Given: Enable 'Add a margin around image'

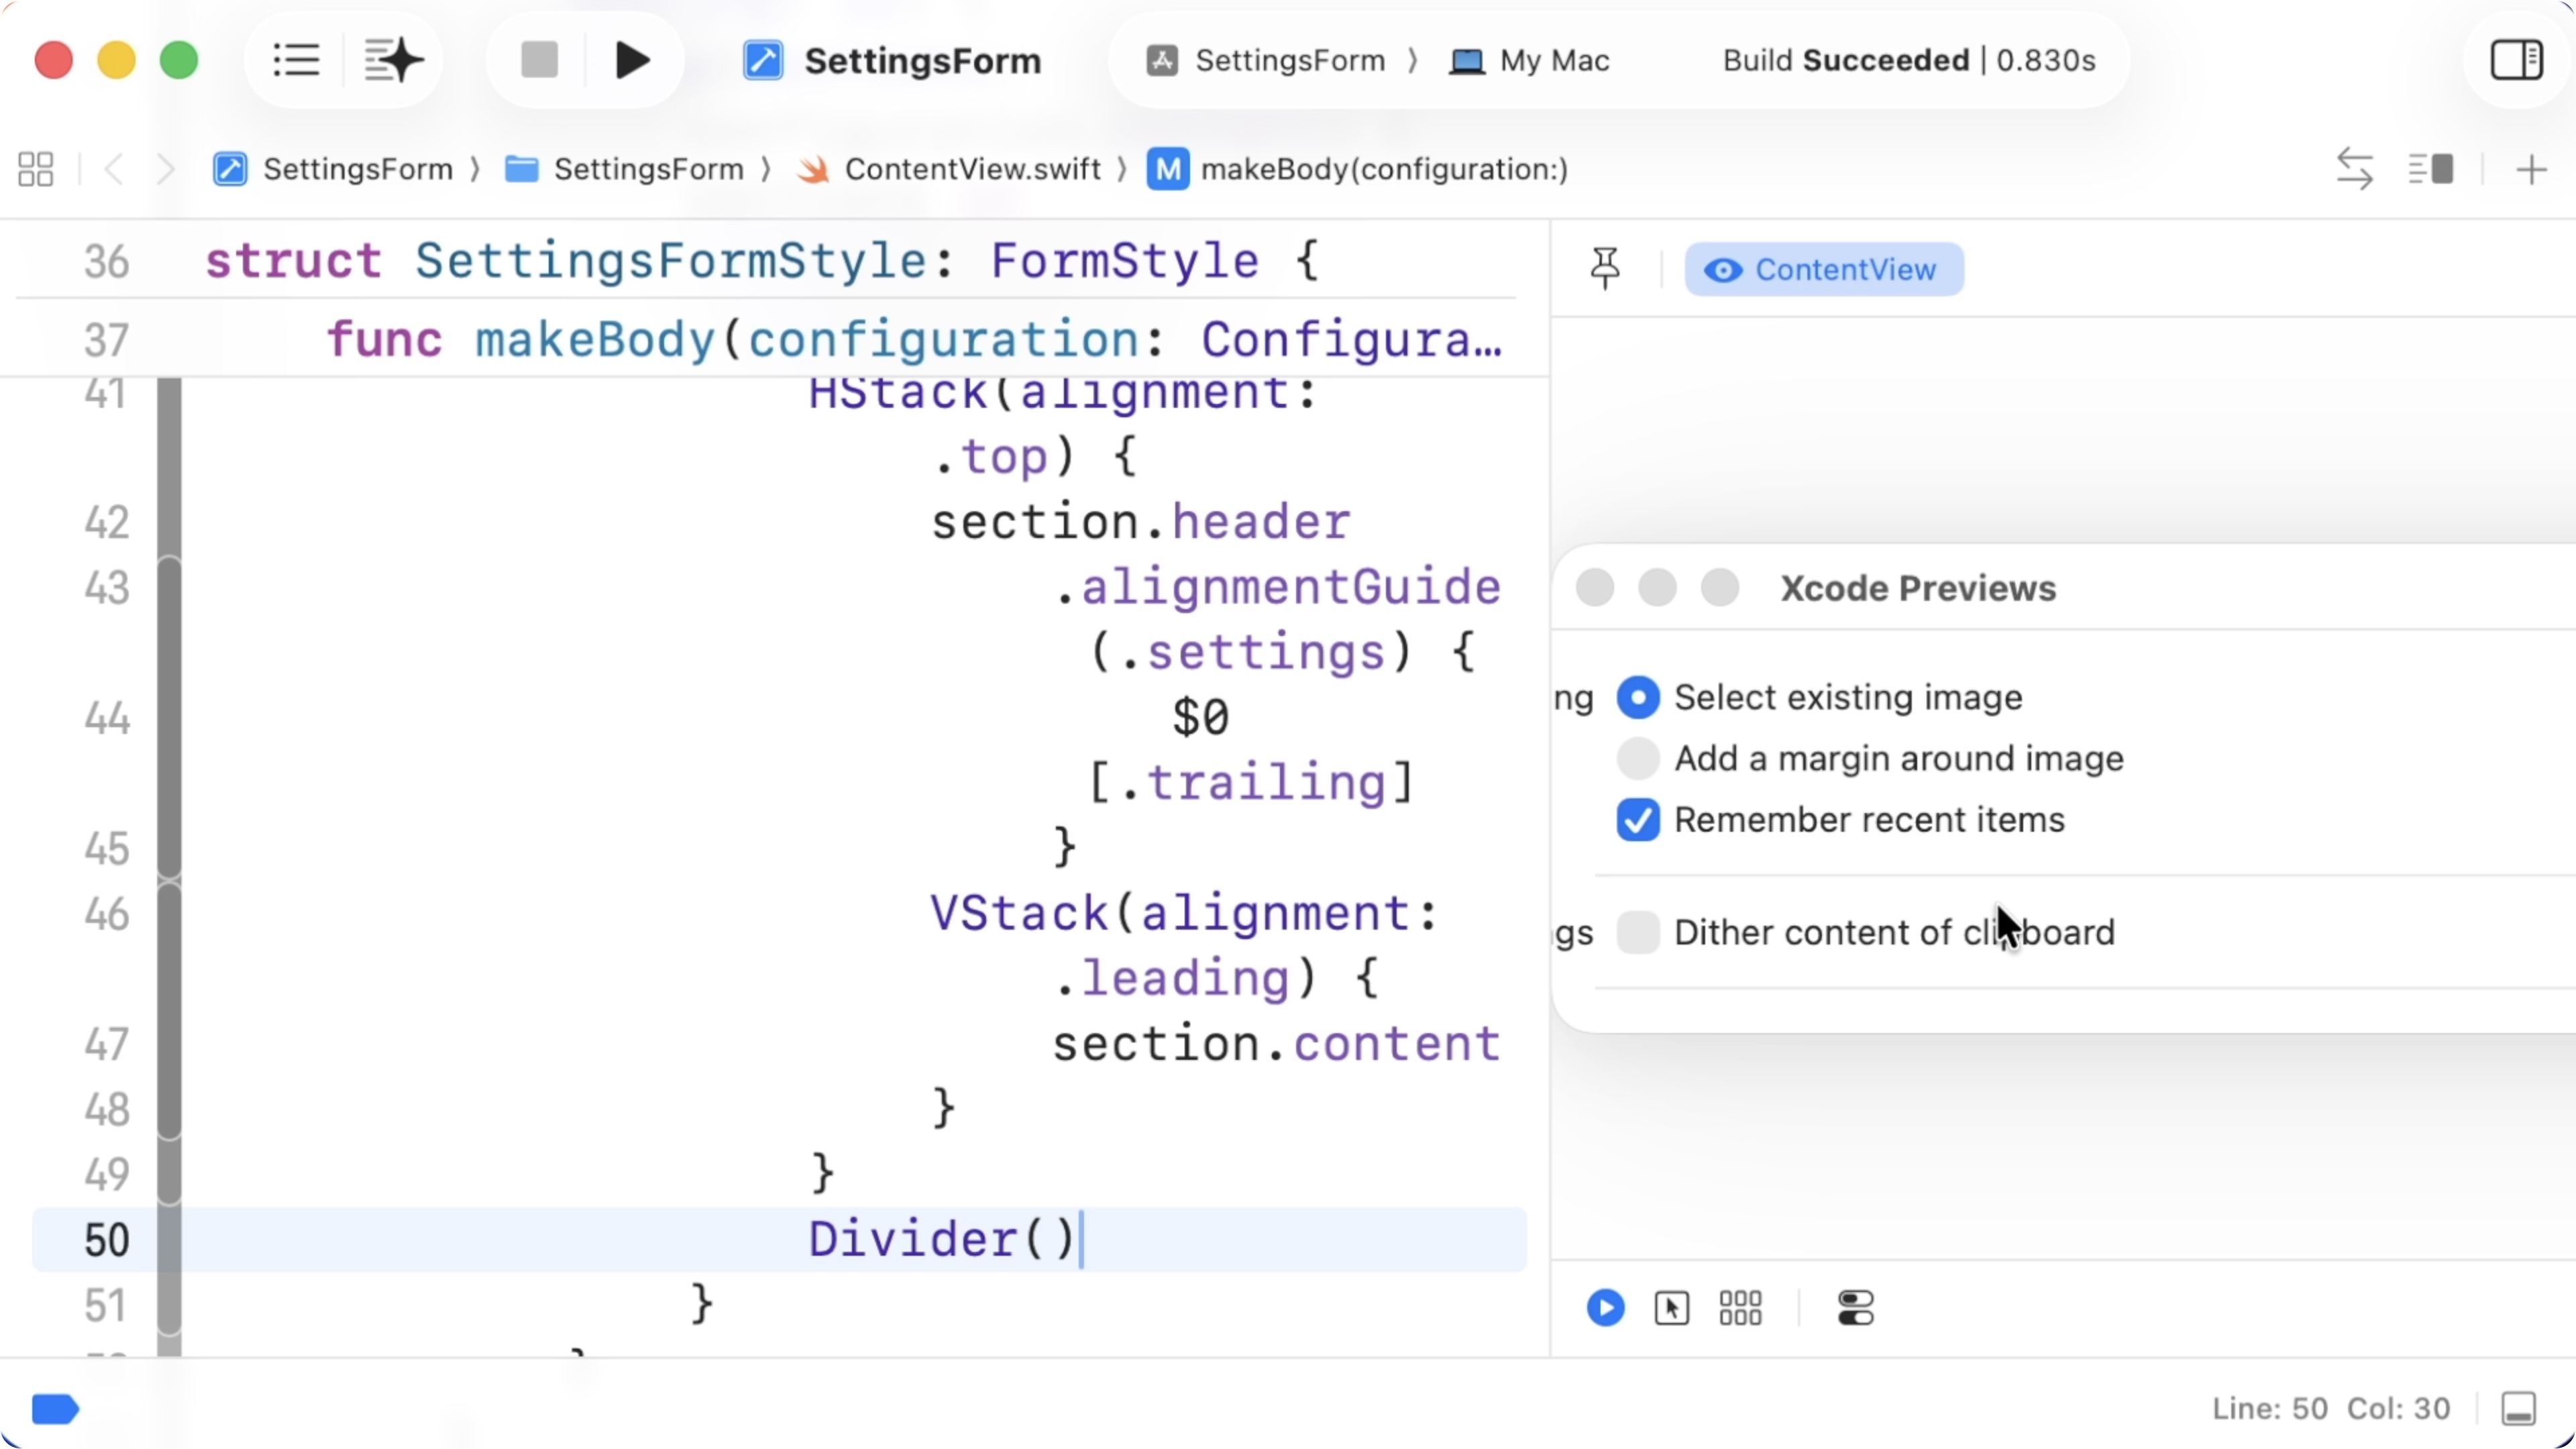Looking at the screenshot, I should click(1638, 759).
